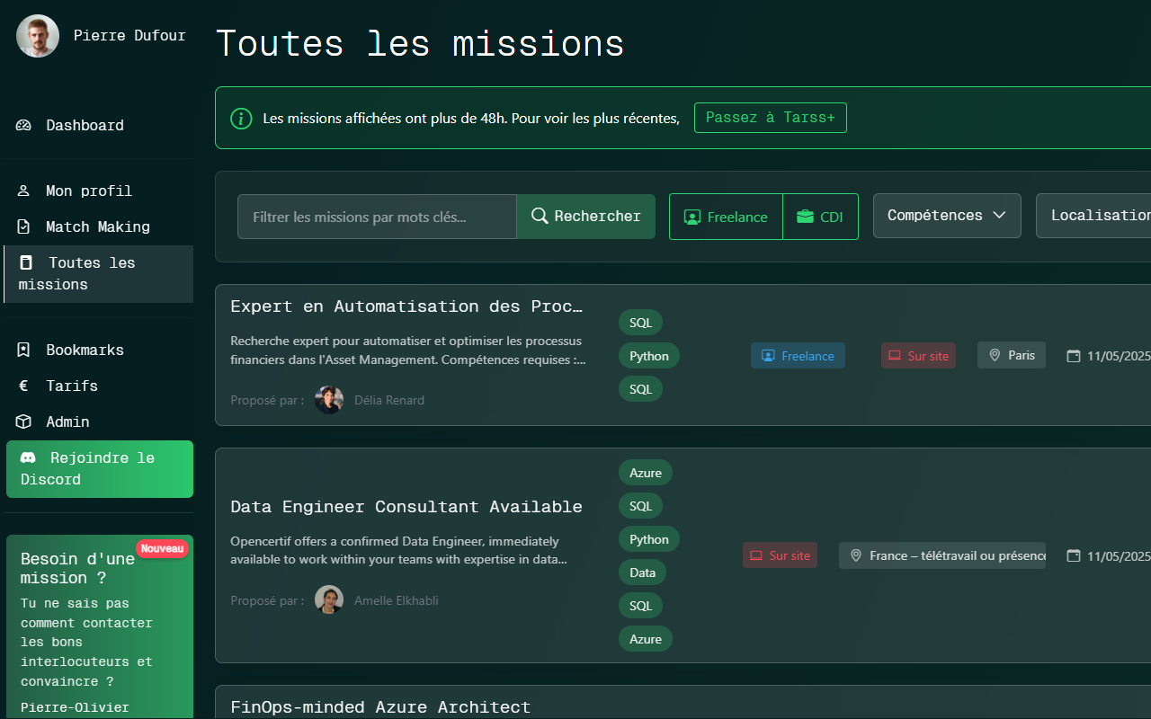
Task: Click Délia Renard's avatar photo
Action: [x=329, y=400]
